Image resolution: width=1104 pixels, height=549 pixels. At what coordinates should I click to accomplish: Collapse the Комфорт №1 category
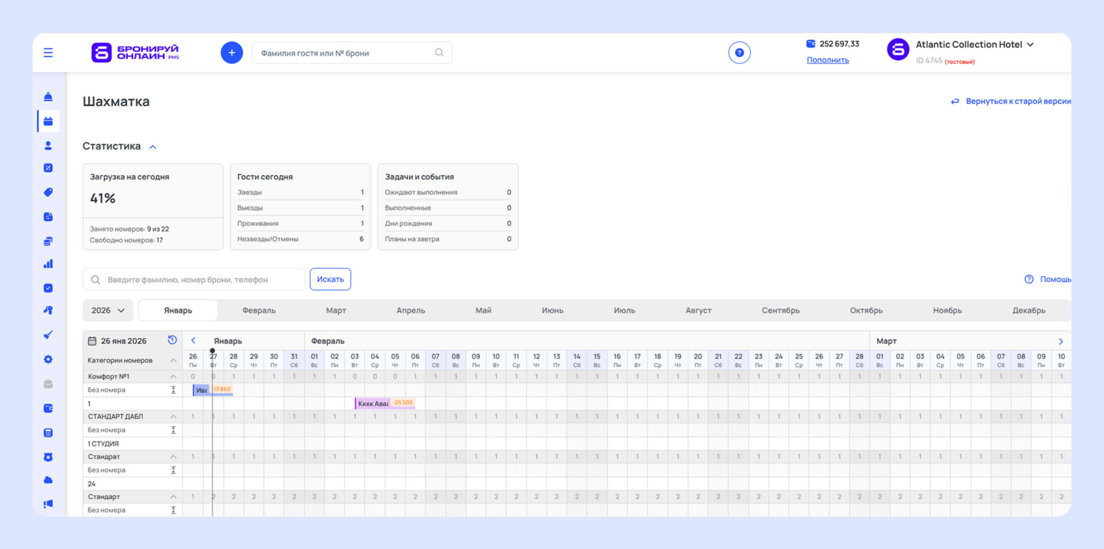[x=173, y=377]
